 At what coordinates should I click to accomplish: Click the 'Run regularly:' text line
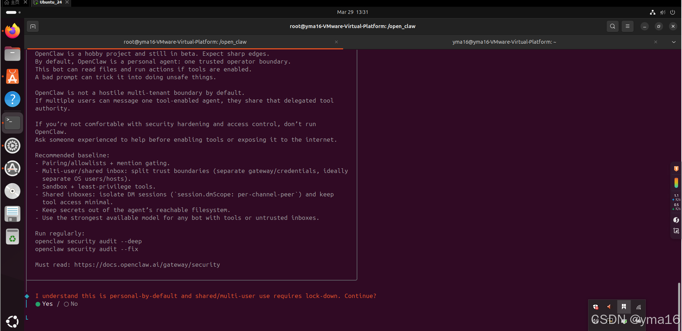pyautogui.click(x=60, y=233)
